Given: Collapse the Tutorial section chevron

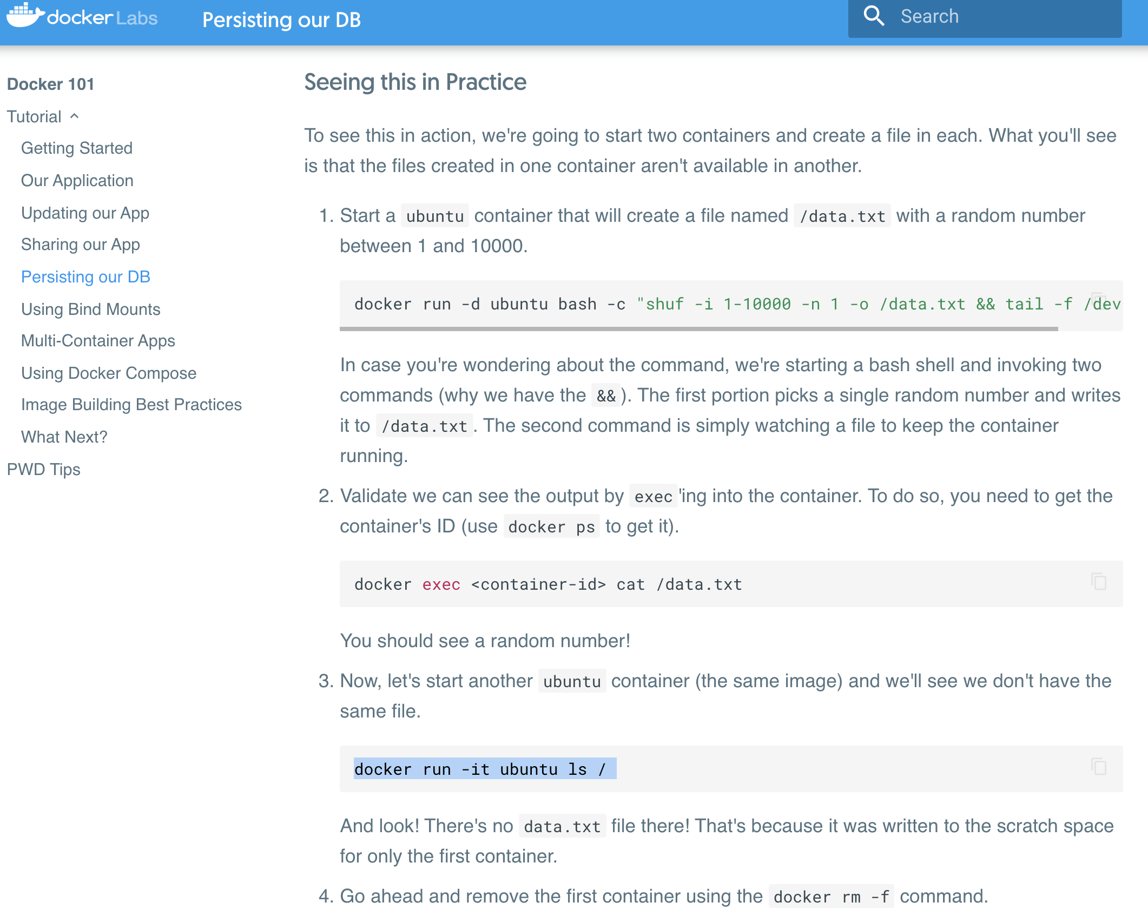Looking at the screenshot, I should (x=75, y=116).
